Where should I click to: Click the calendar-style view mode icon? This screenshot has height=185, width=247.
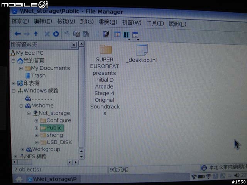[135, 35]
